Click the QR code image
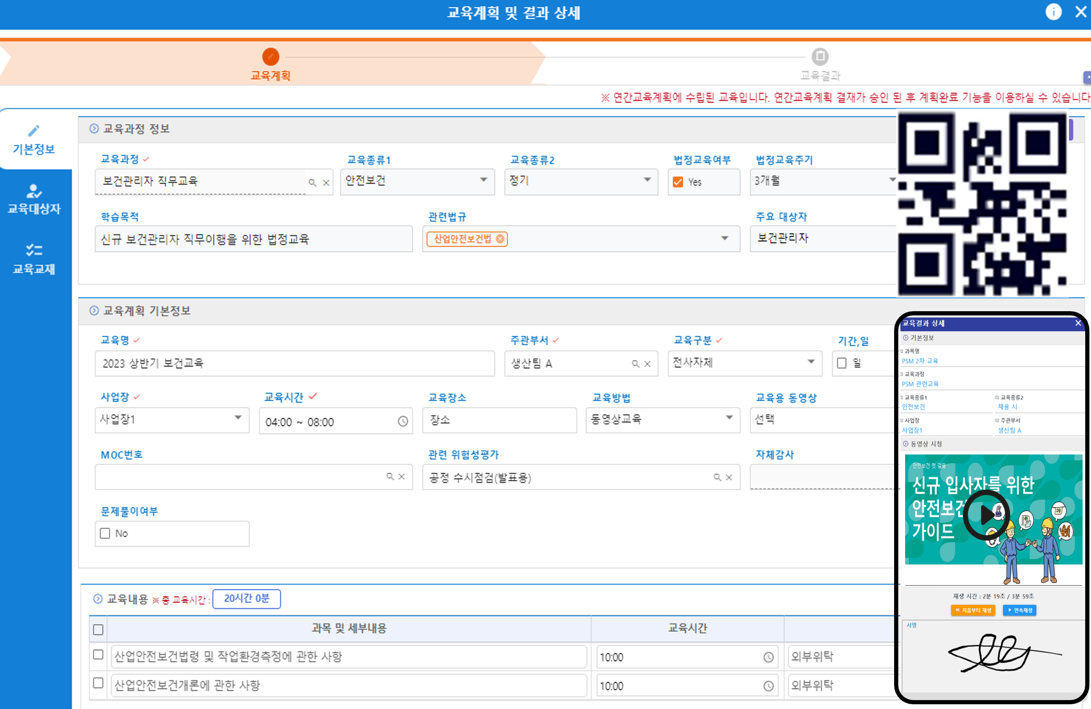The width and height of the screenshot is (1091, 709). click(982, 204)
